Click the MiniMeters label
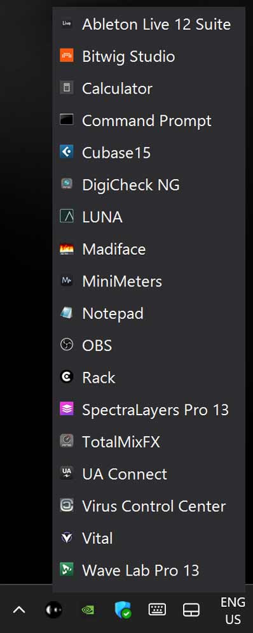 (x=121, y=281)
